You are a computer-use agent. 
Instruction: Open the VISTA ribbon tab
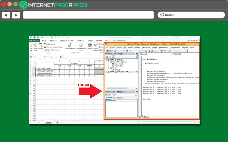(107, 41)
